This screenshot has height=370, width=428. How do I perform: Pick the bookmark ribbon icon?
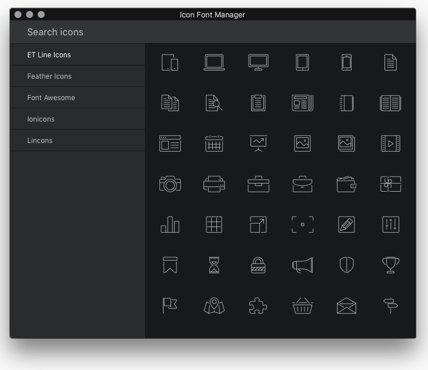tap(170, 265)
